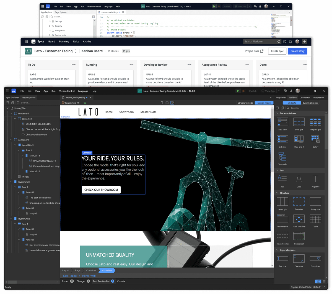
Task: Open Version Control menu in front window
Action: 67,91
